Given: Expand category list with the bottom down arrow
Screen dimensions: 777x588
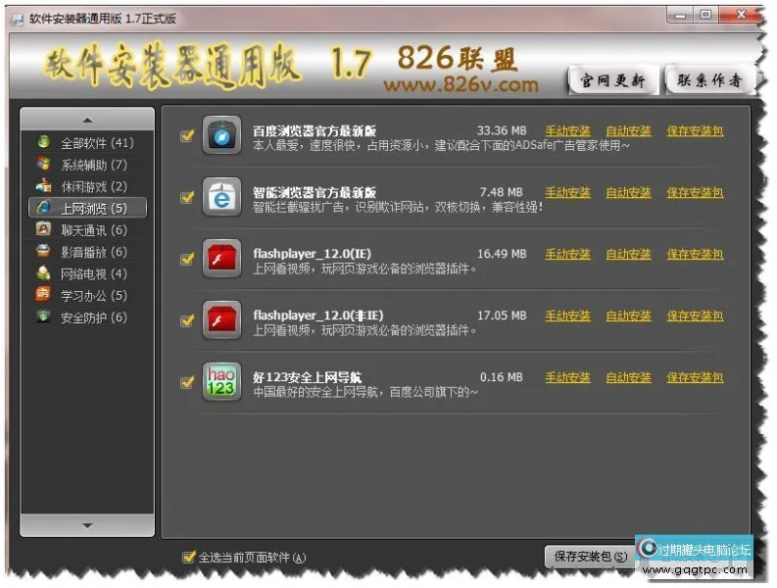Looking at the screenshot, I should [88, 525].
